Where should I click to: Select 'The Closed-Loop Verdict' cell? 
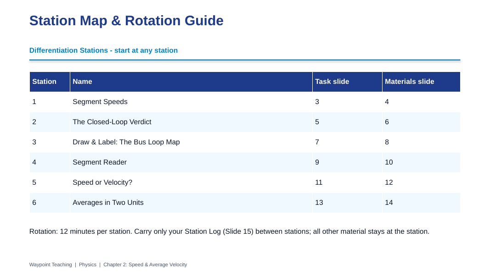click(x=191, y=122)
